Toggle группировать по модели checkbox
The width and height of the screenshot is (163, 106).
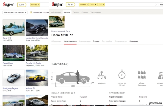coord(31,12)
